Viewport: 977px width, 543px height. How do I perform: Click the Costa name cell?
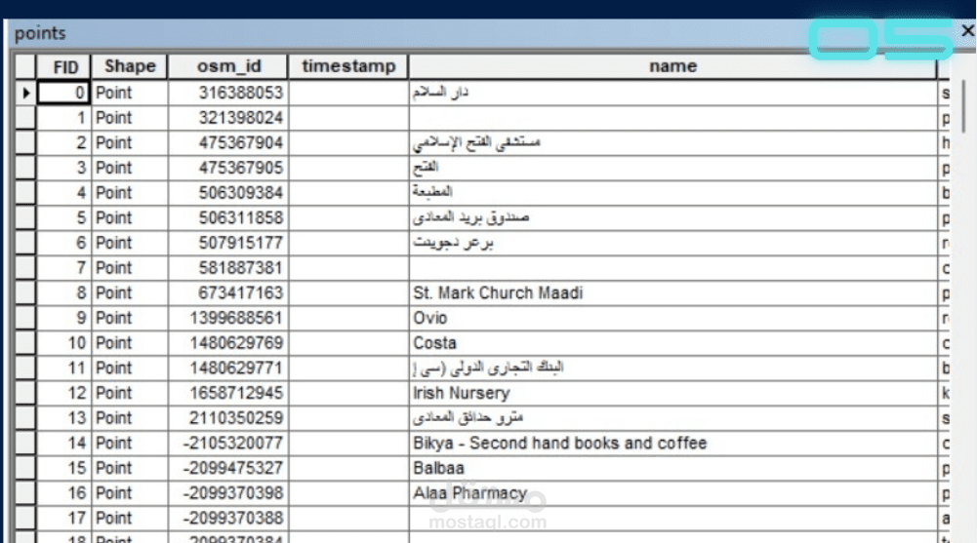tap(672, 343)
